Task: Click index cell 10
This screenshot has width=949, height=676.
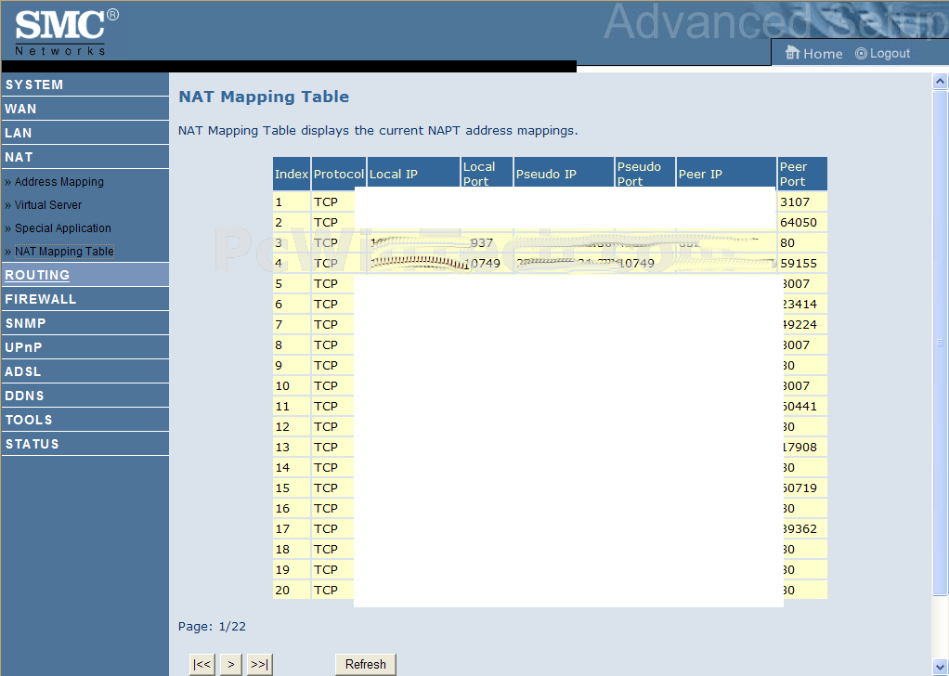Action: tap(292, 386)
